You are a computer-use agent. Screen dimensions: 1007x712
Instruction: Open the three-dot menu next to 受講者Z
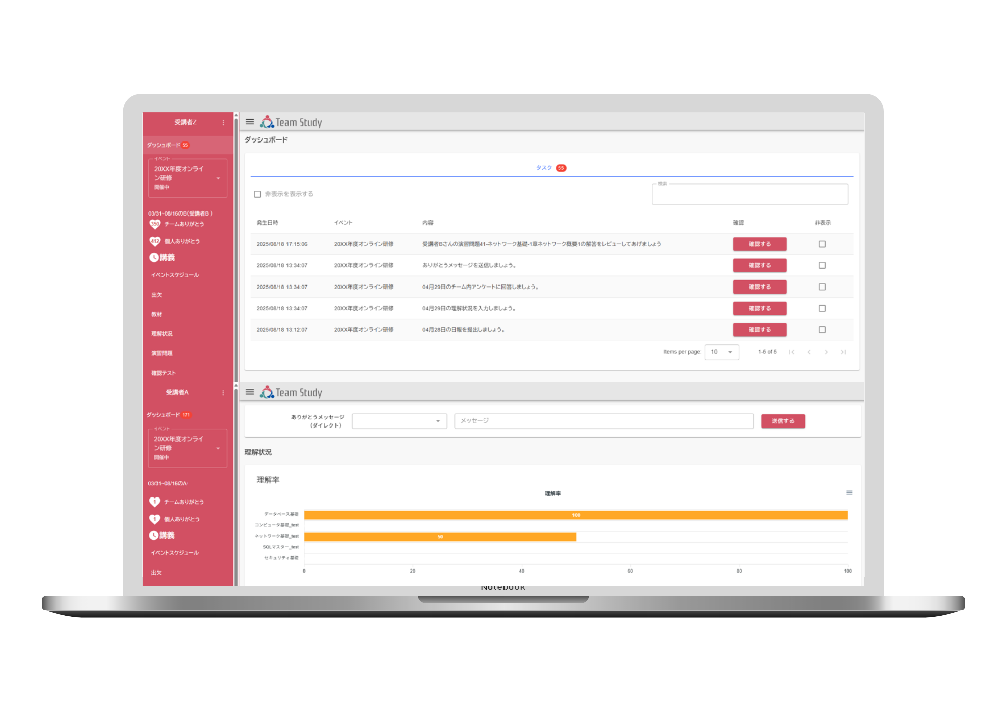224,122
